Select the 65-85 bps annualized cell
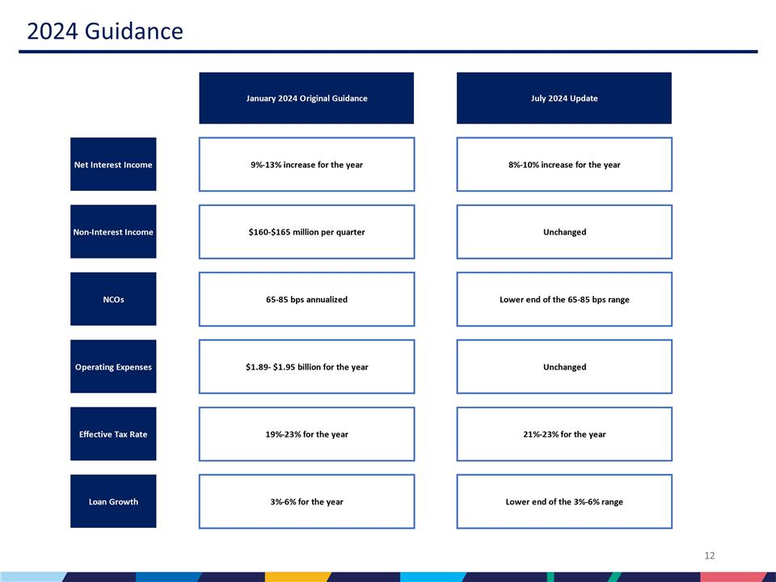 pyautogui.click(x=306, y=299)
